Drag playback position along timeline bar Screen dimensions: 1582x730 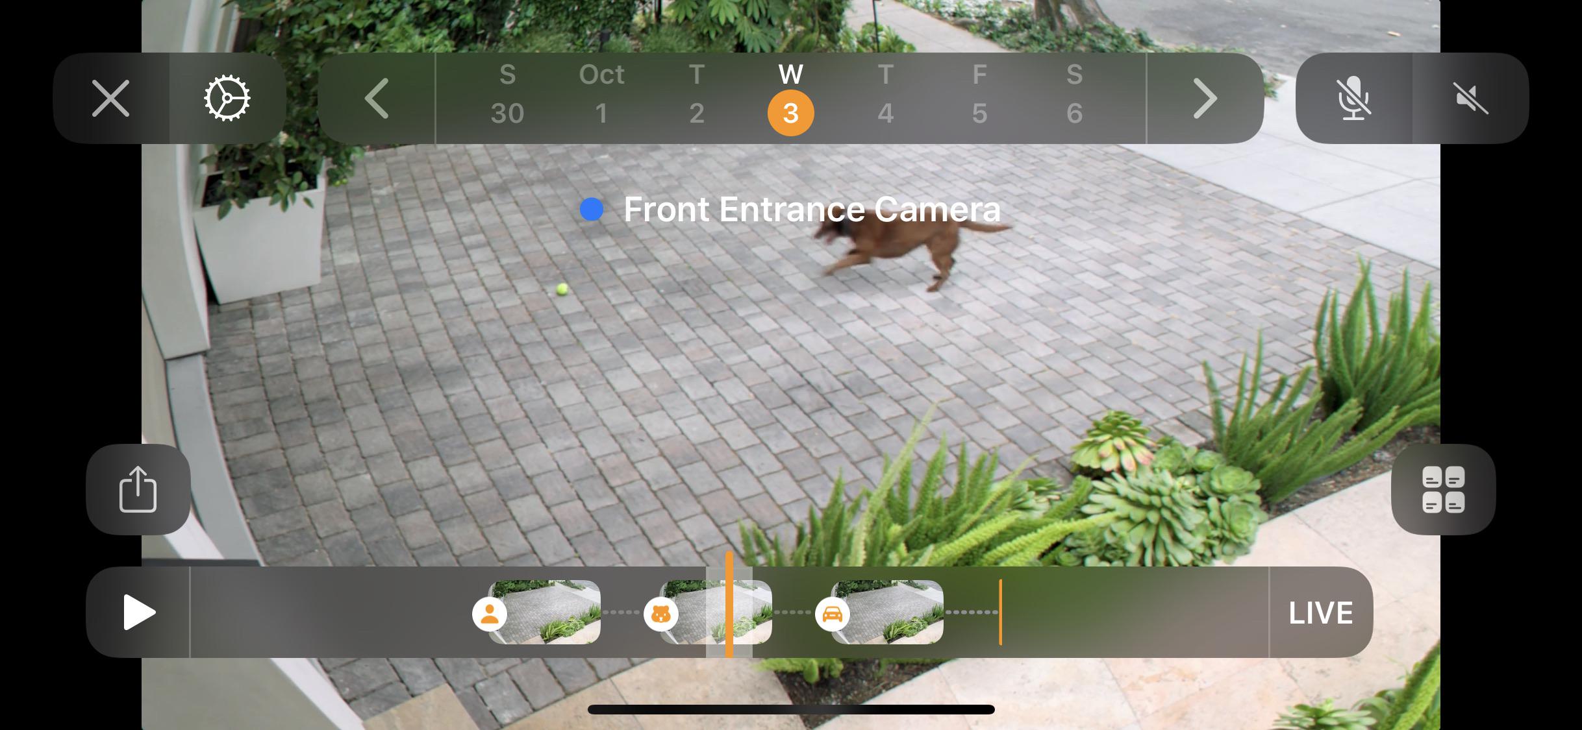point(729,612)
